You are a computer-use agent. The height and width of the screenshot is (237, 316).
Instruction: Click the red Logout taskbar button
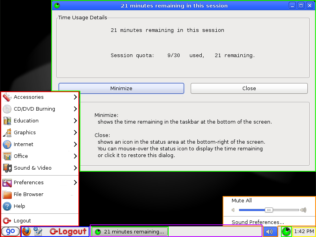tap(68, 231)
